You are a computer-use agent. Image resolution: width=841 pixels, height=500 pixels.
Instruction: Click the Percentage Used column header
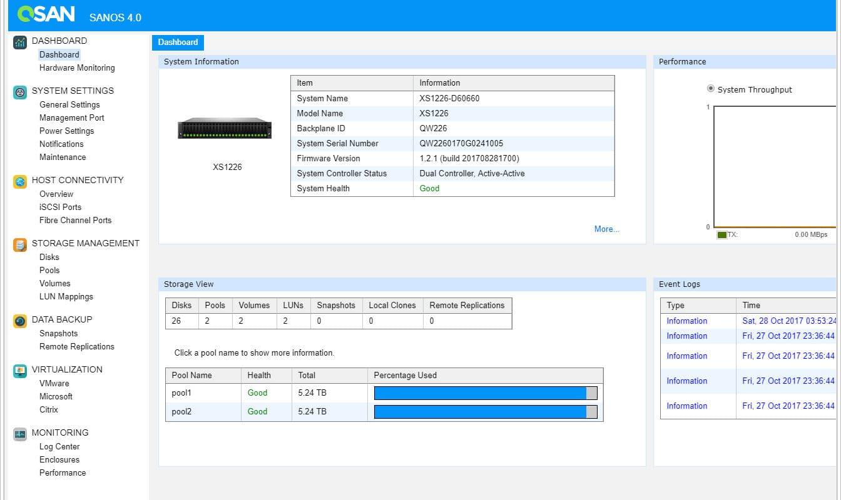click(486, 375)
